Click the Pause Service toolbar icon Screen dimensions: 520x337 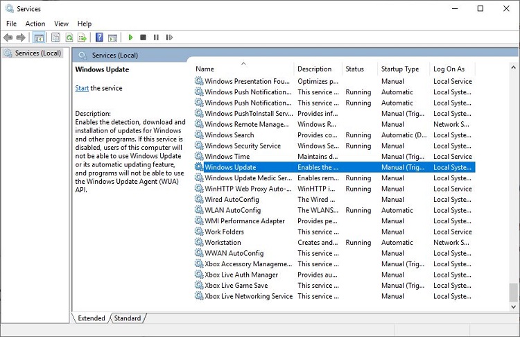pos(156,37)
